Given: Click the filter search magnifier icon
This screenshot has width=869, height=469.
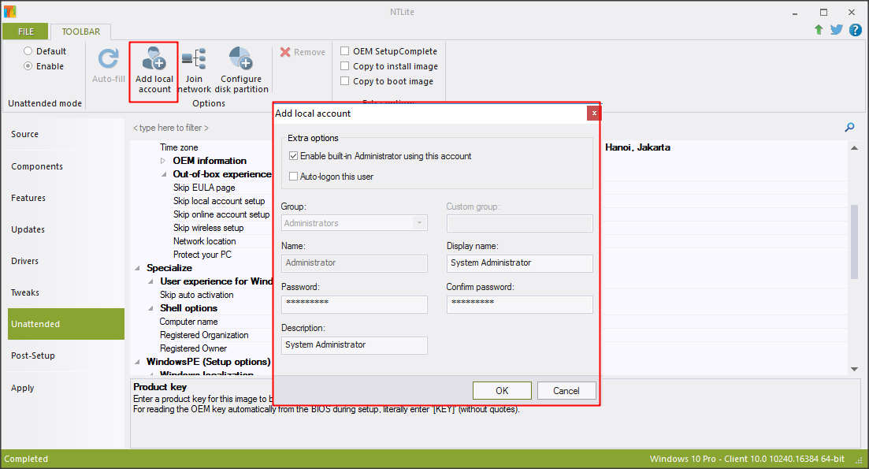Looking at the screenshot, I should pos(849,128).
